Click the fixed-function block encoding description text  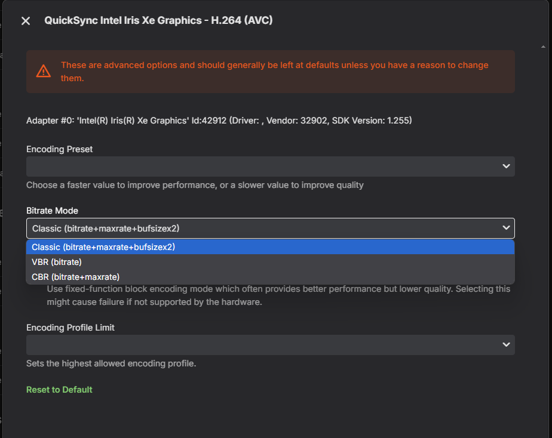tap(278, 295)
